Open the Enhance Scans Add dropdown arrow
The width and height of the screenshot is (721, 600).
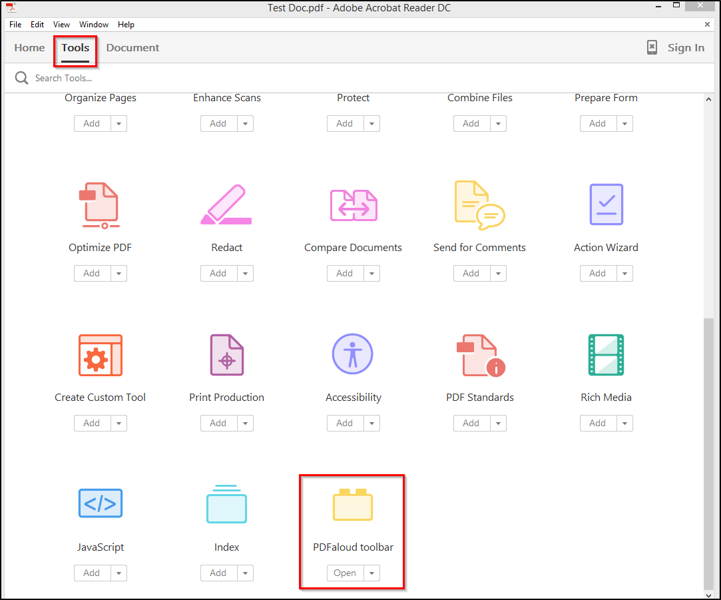245,124
